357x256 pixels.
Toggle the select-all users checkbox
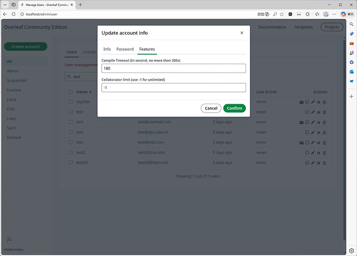point(70,92)
